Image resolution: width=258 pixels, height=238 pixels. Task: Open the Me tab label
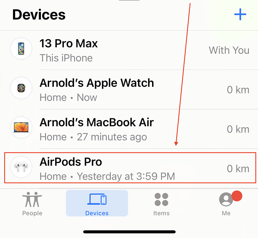pyautogui.click(x=226, y=213)
